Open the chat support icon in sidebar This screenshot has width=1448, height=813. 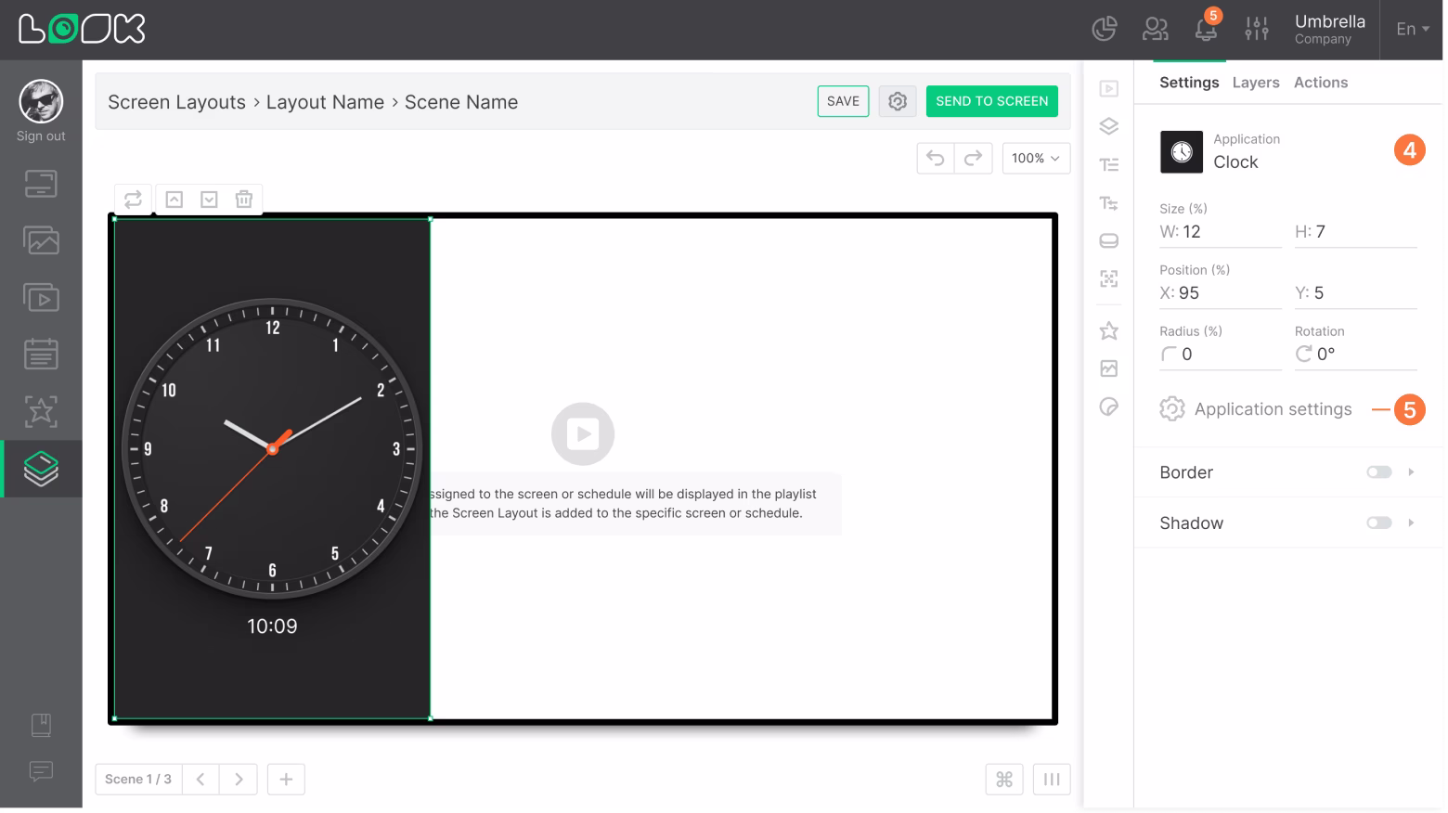[41, 771]
